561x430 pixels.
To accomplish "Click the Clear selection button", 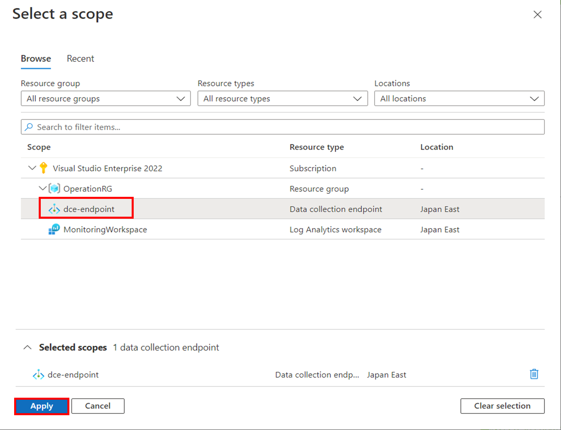I will (x=502, y=406).
